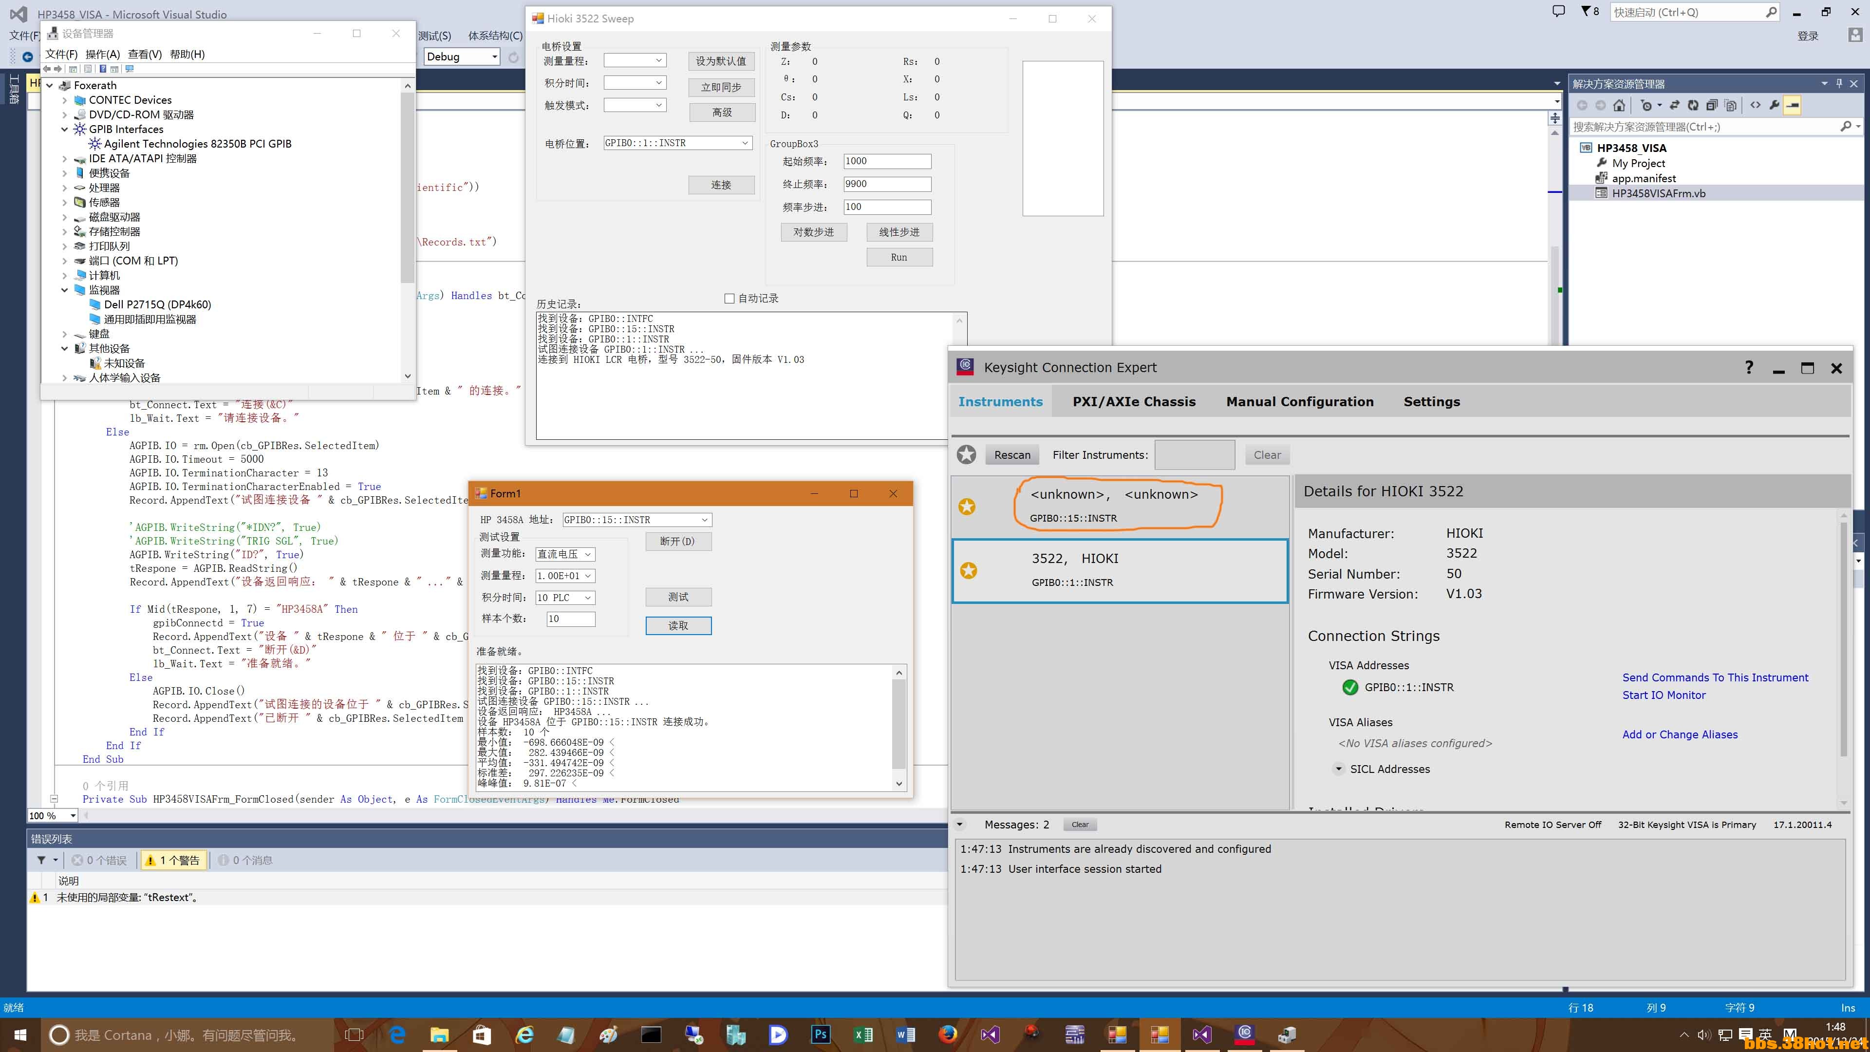Open 触发模式 dropdown in Hioki 3522 Sweep

point(659,105)
